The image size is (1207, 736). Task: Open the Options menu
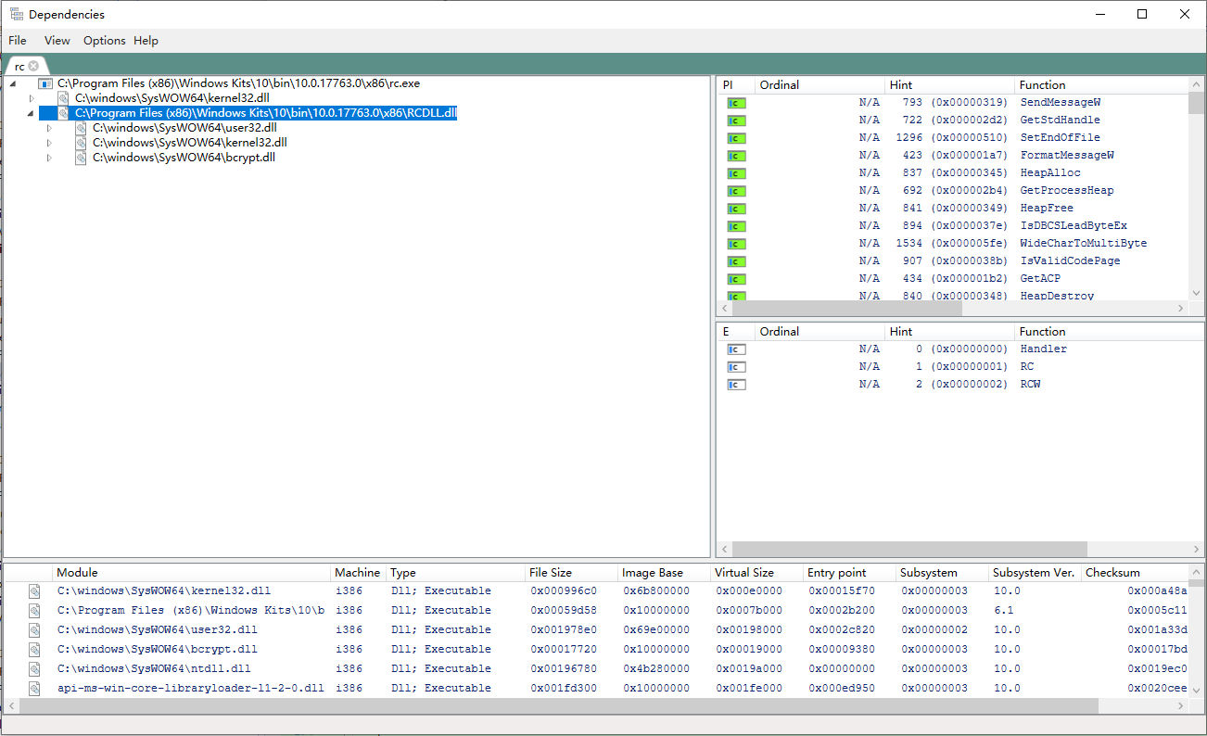pos(103,41)
